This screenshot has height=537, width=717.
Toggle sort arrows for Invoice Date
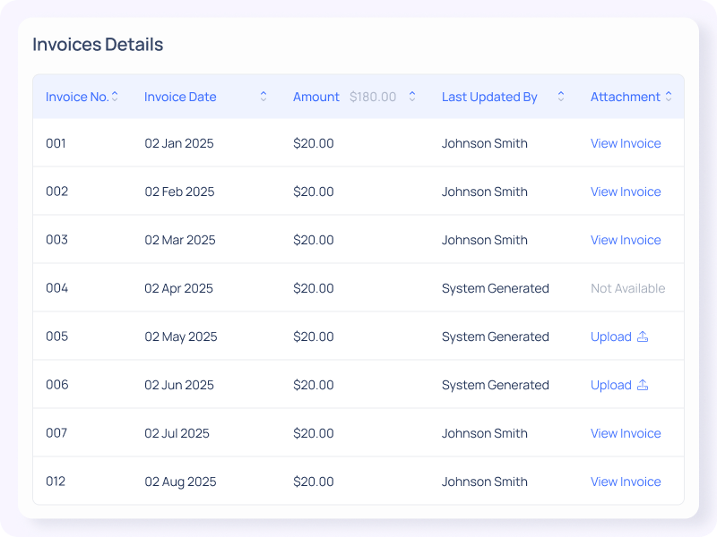pos(263,97)
